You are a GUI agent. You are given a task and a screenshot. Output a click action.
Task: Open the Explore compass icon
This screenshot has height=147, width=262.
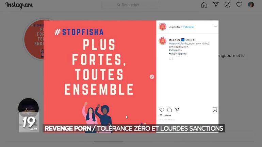coord(227,5)
